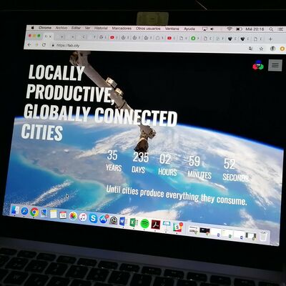Image resolution: width=286 pixels, height=286 pixels.
Task: Open the volume control in menu bar
Action: pyautogui.click(x=212, y=29)
